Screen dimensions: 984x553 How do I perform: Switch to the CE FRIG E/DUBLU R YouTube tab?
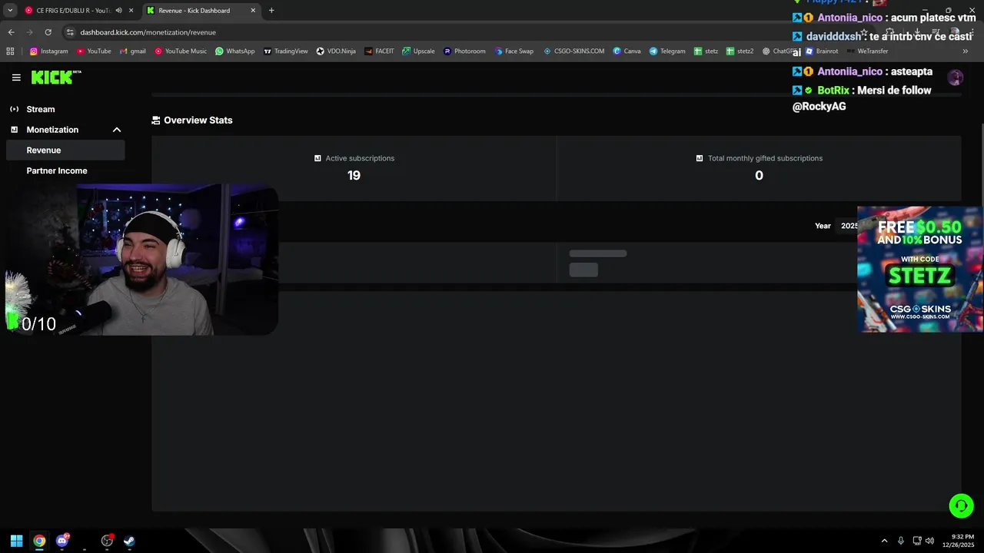[x=73, y=11]
